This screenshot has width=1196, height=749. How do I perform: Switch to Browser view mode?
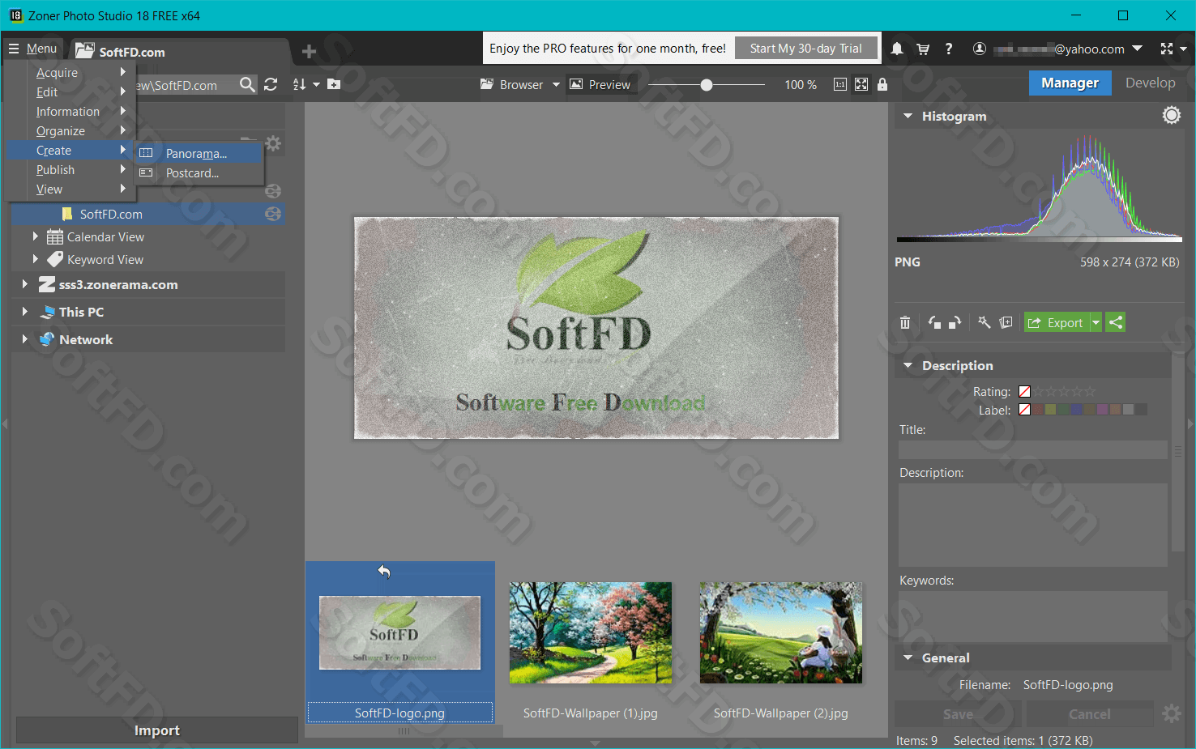tap(512, 84)
